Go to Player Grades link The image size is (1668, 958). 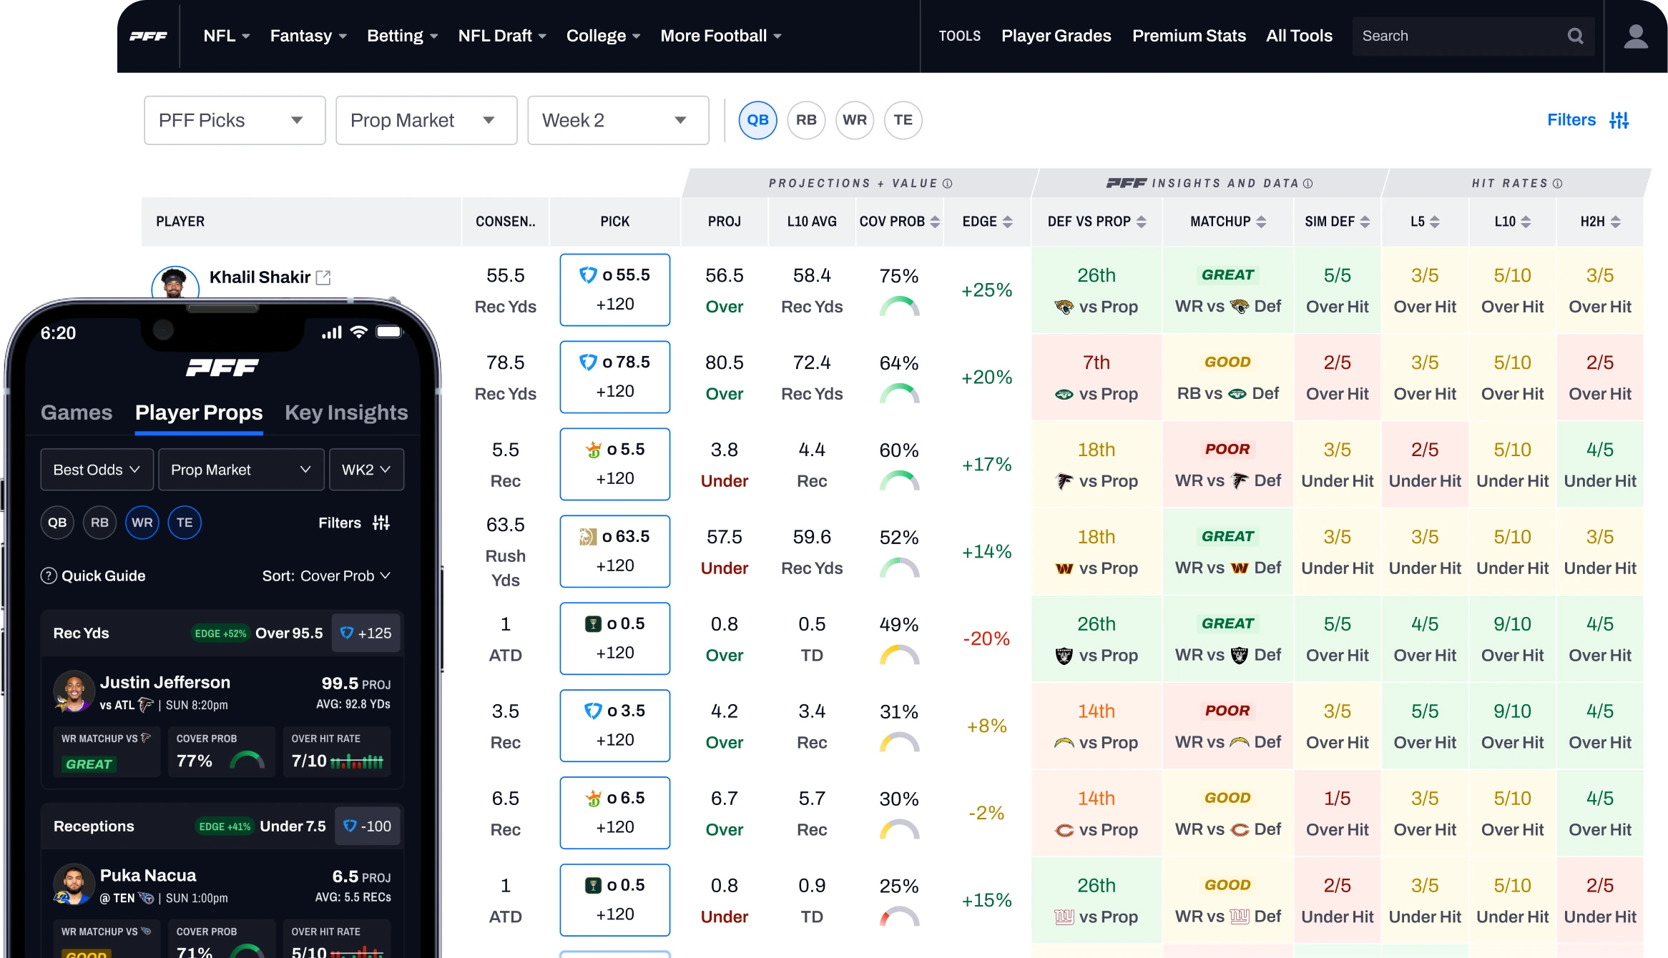click(1056, 36)
